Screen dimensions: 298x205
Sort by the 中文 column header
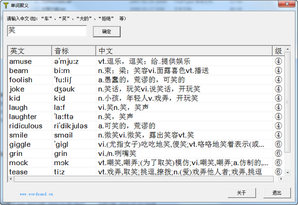click(184, 51)
